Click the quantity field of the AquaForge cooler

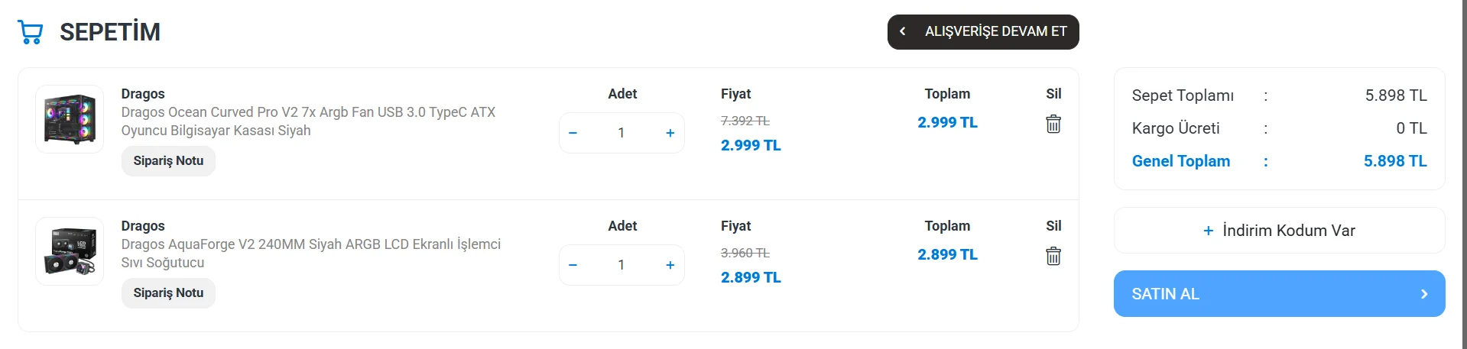coord(621,265)
